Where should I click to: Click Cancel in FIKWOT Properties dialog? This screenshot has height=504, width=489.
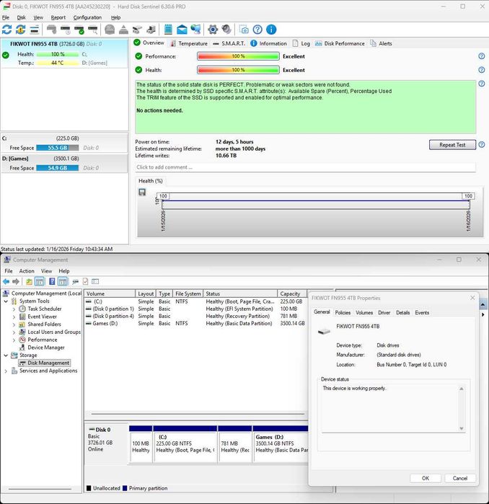[x=460, y=478]
